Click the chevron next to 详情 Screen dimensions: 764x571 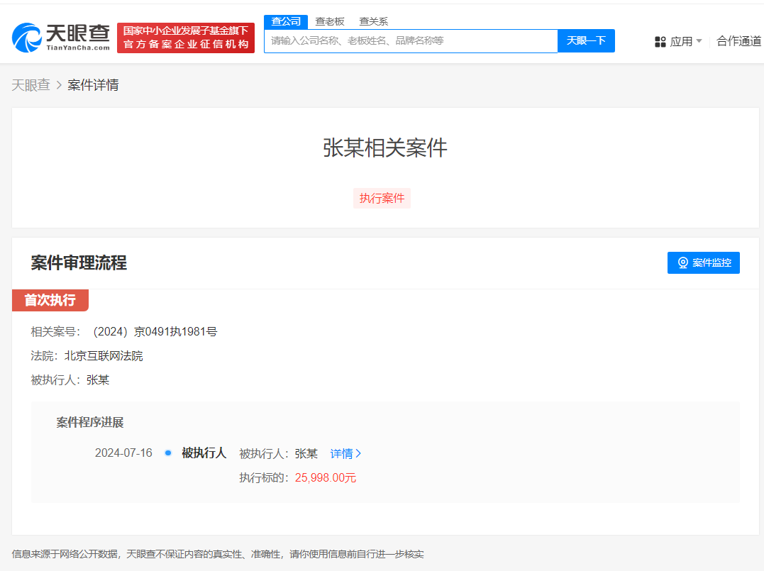point(359,453)
